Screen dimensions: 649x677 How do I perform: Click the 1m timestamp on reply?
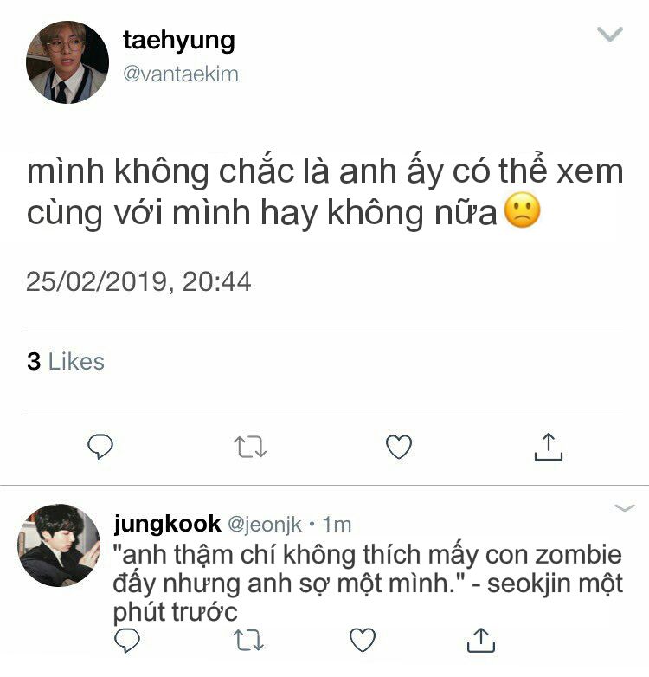pyautogui.click(x=337, y=524)
